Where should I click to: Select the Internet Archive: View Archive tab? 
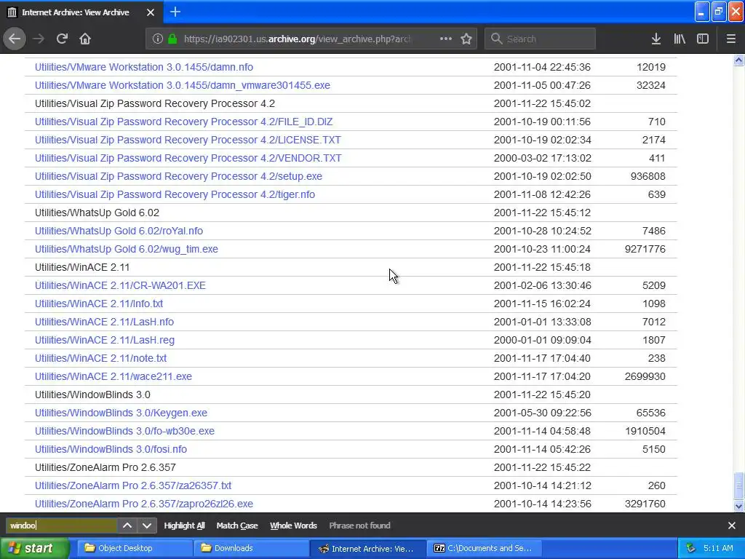[x=81, y=12]
